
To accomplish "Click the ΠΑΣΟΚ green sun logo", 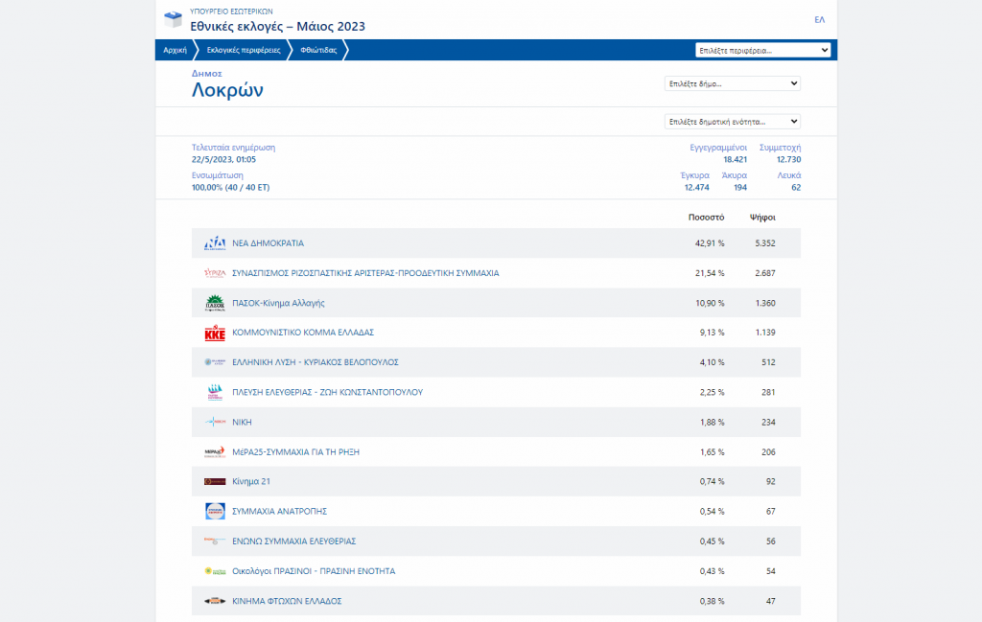I will (215, 303).
